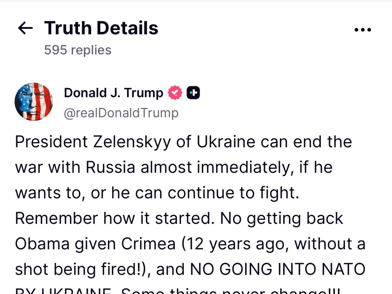The width and height of the screenshot is (392, 294).
Task: Click the word Ukraine in first line
Action: [x=226, y=142]
